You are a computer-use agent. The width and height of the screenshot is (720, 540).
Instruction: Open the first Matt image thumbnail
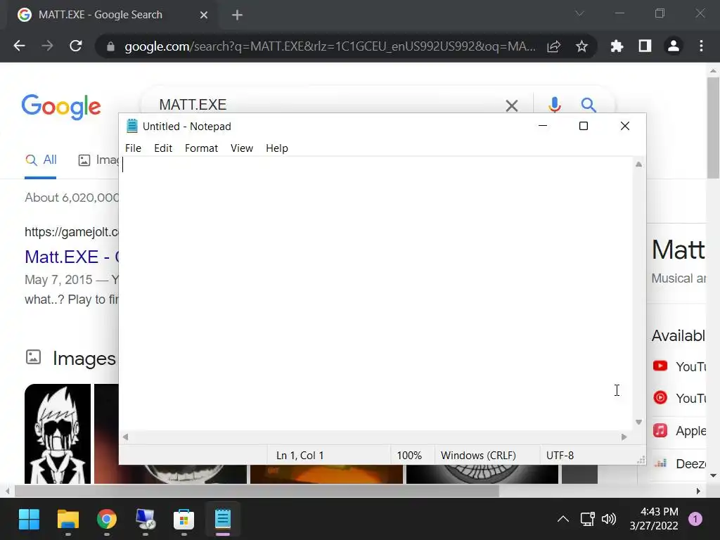(58, 433)
